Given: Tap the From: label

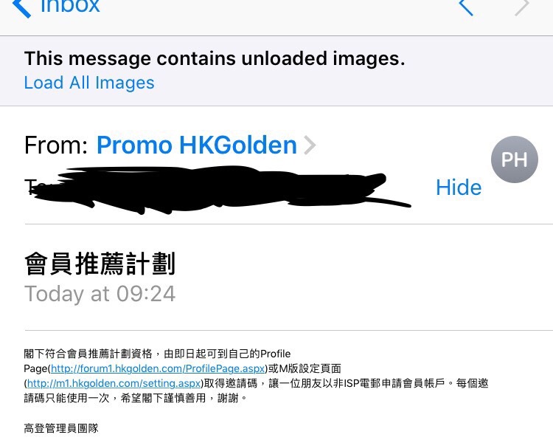Looking at the screenshot, I should pos(56,145).
